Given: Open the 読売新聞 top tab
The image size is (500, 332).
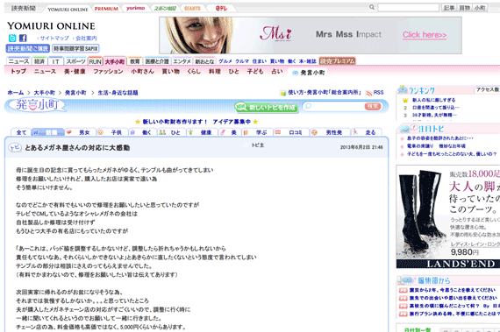Looking at the screenshot, I should [x=24, y=8].
